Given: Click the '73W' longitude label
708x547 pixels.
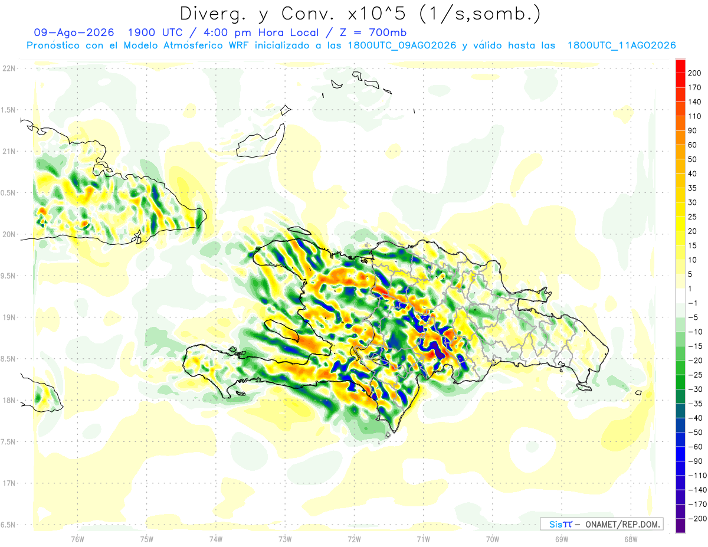Looking at the screenshot, I should pos(285,539).
